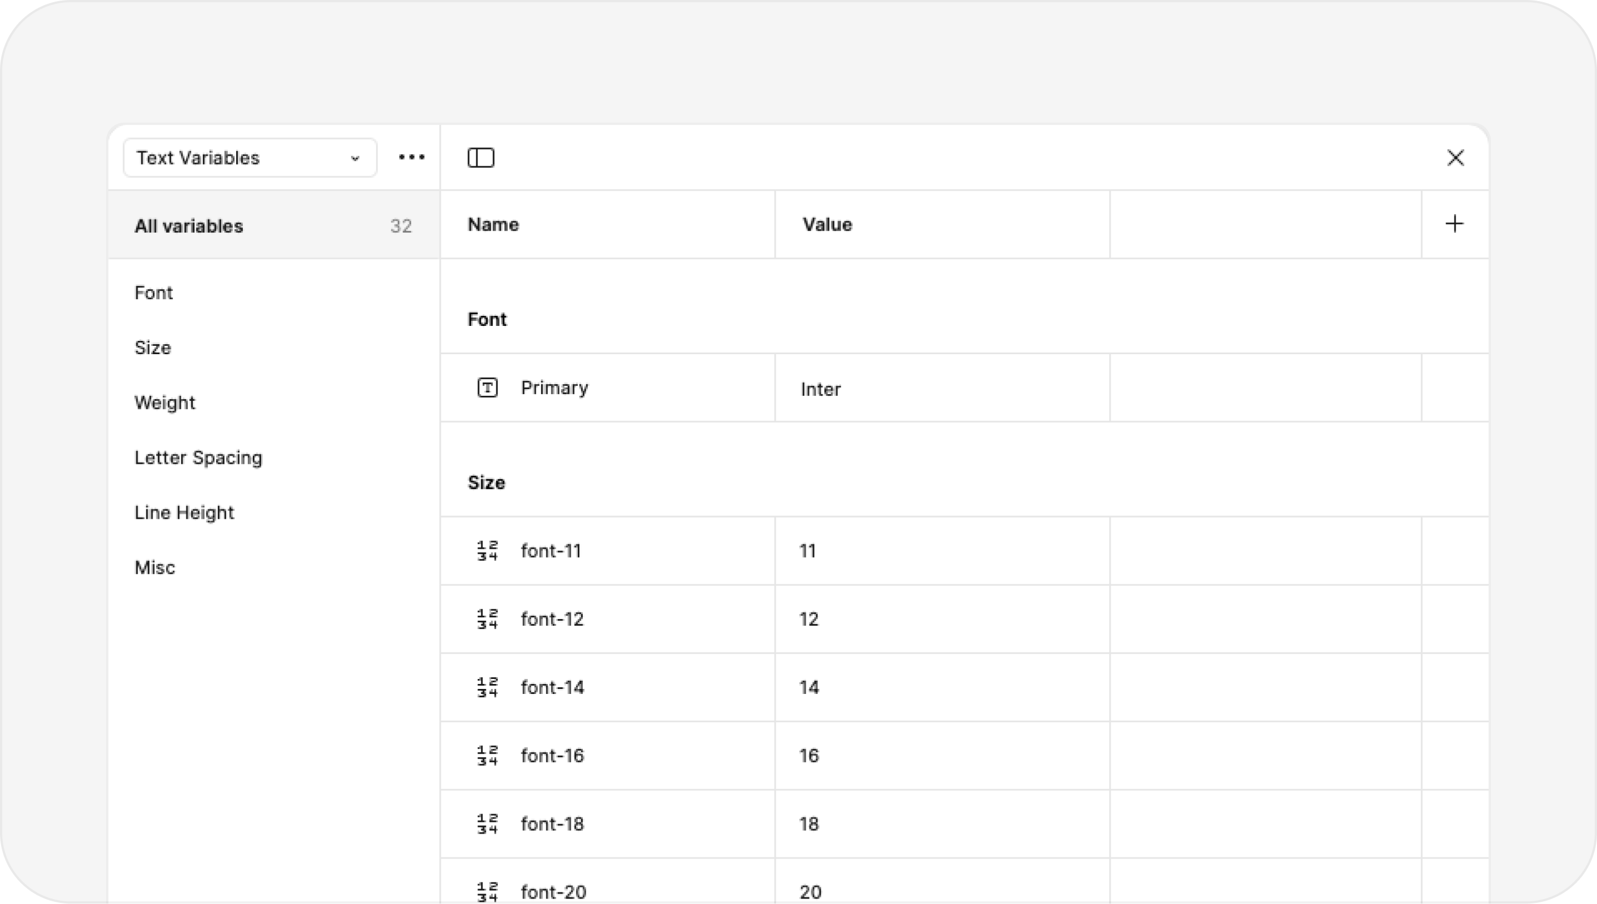Select All variables in sidebar
1597x904 pixels.
pos(189,226)
